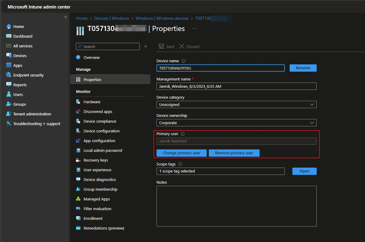Collapse the device resource menu panel
Image resolution: width=365 pixels, height=242 pixels.
point(146,46)
